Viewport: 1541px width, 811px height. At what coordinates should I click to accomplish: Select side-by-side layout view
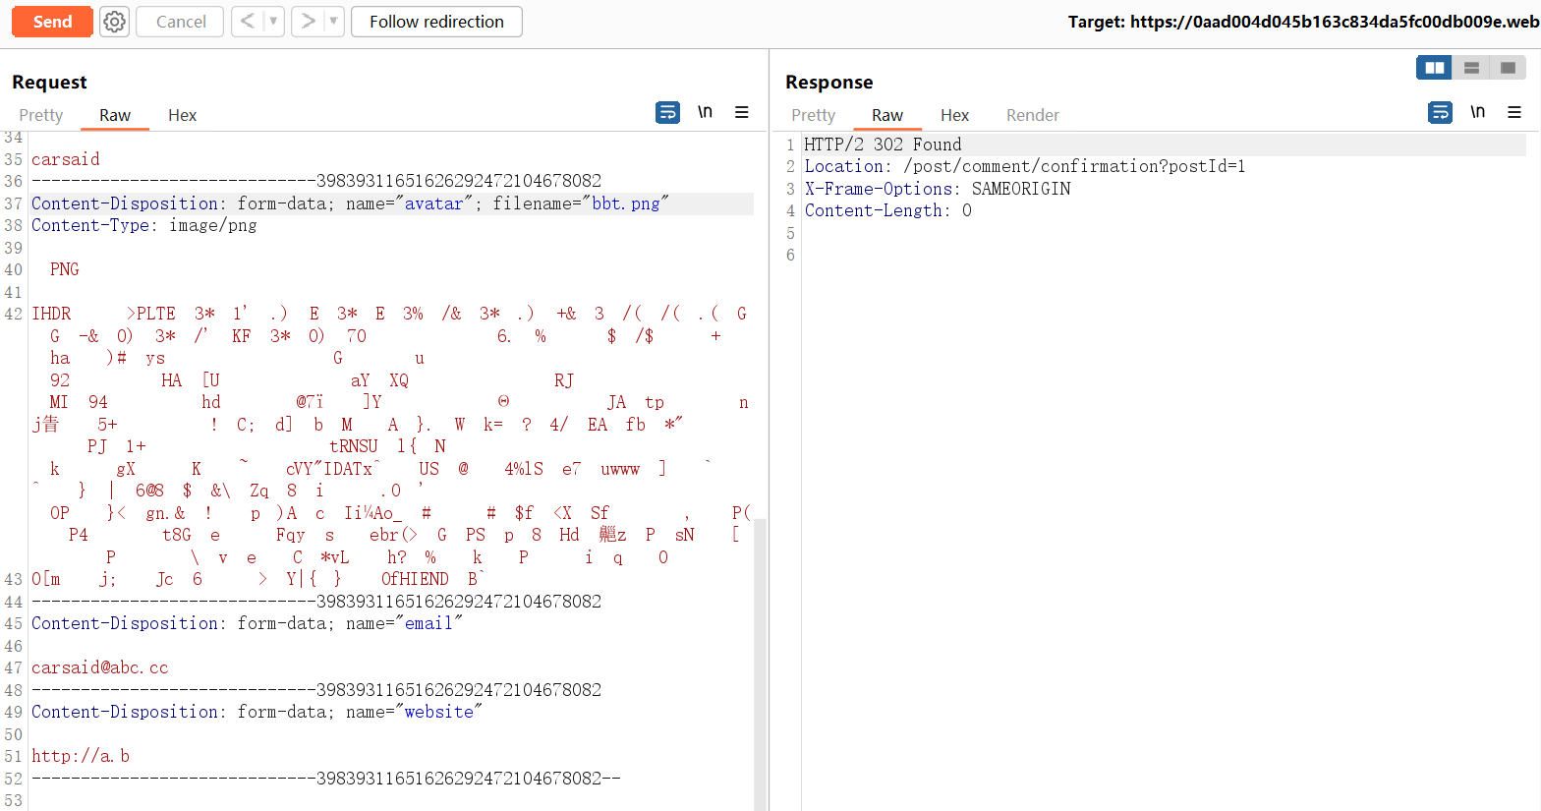coord(1434,68)
